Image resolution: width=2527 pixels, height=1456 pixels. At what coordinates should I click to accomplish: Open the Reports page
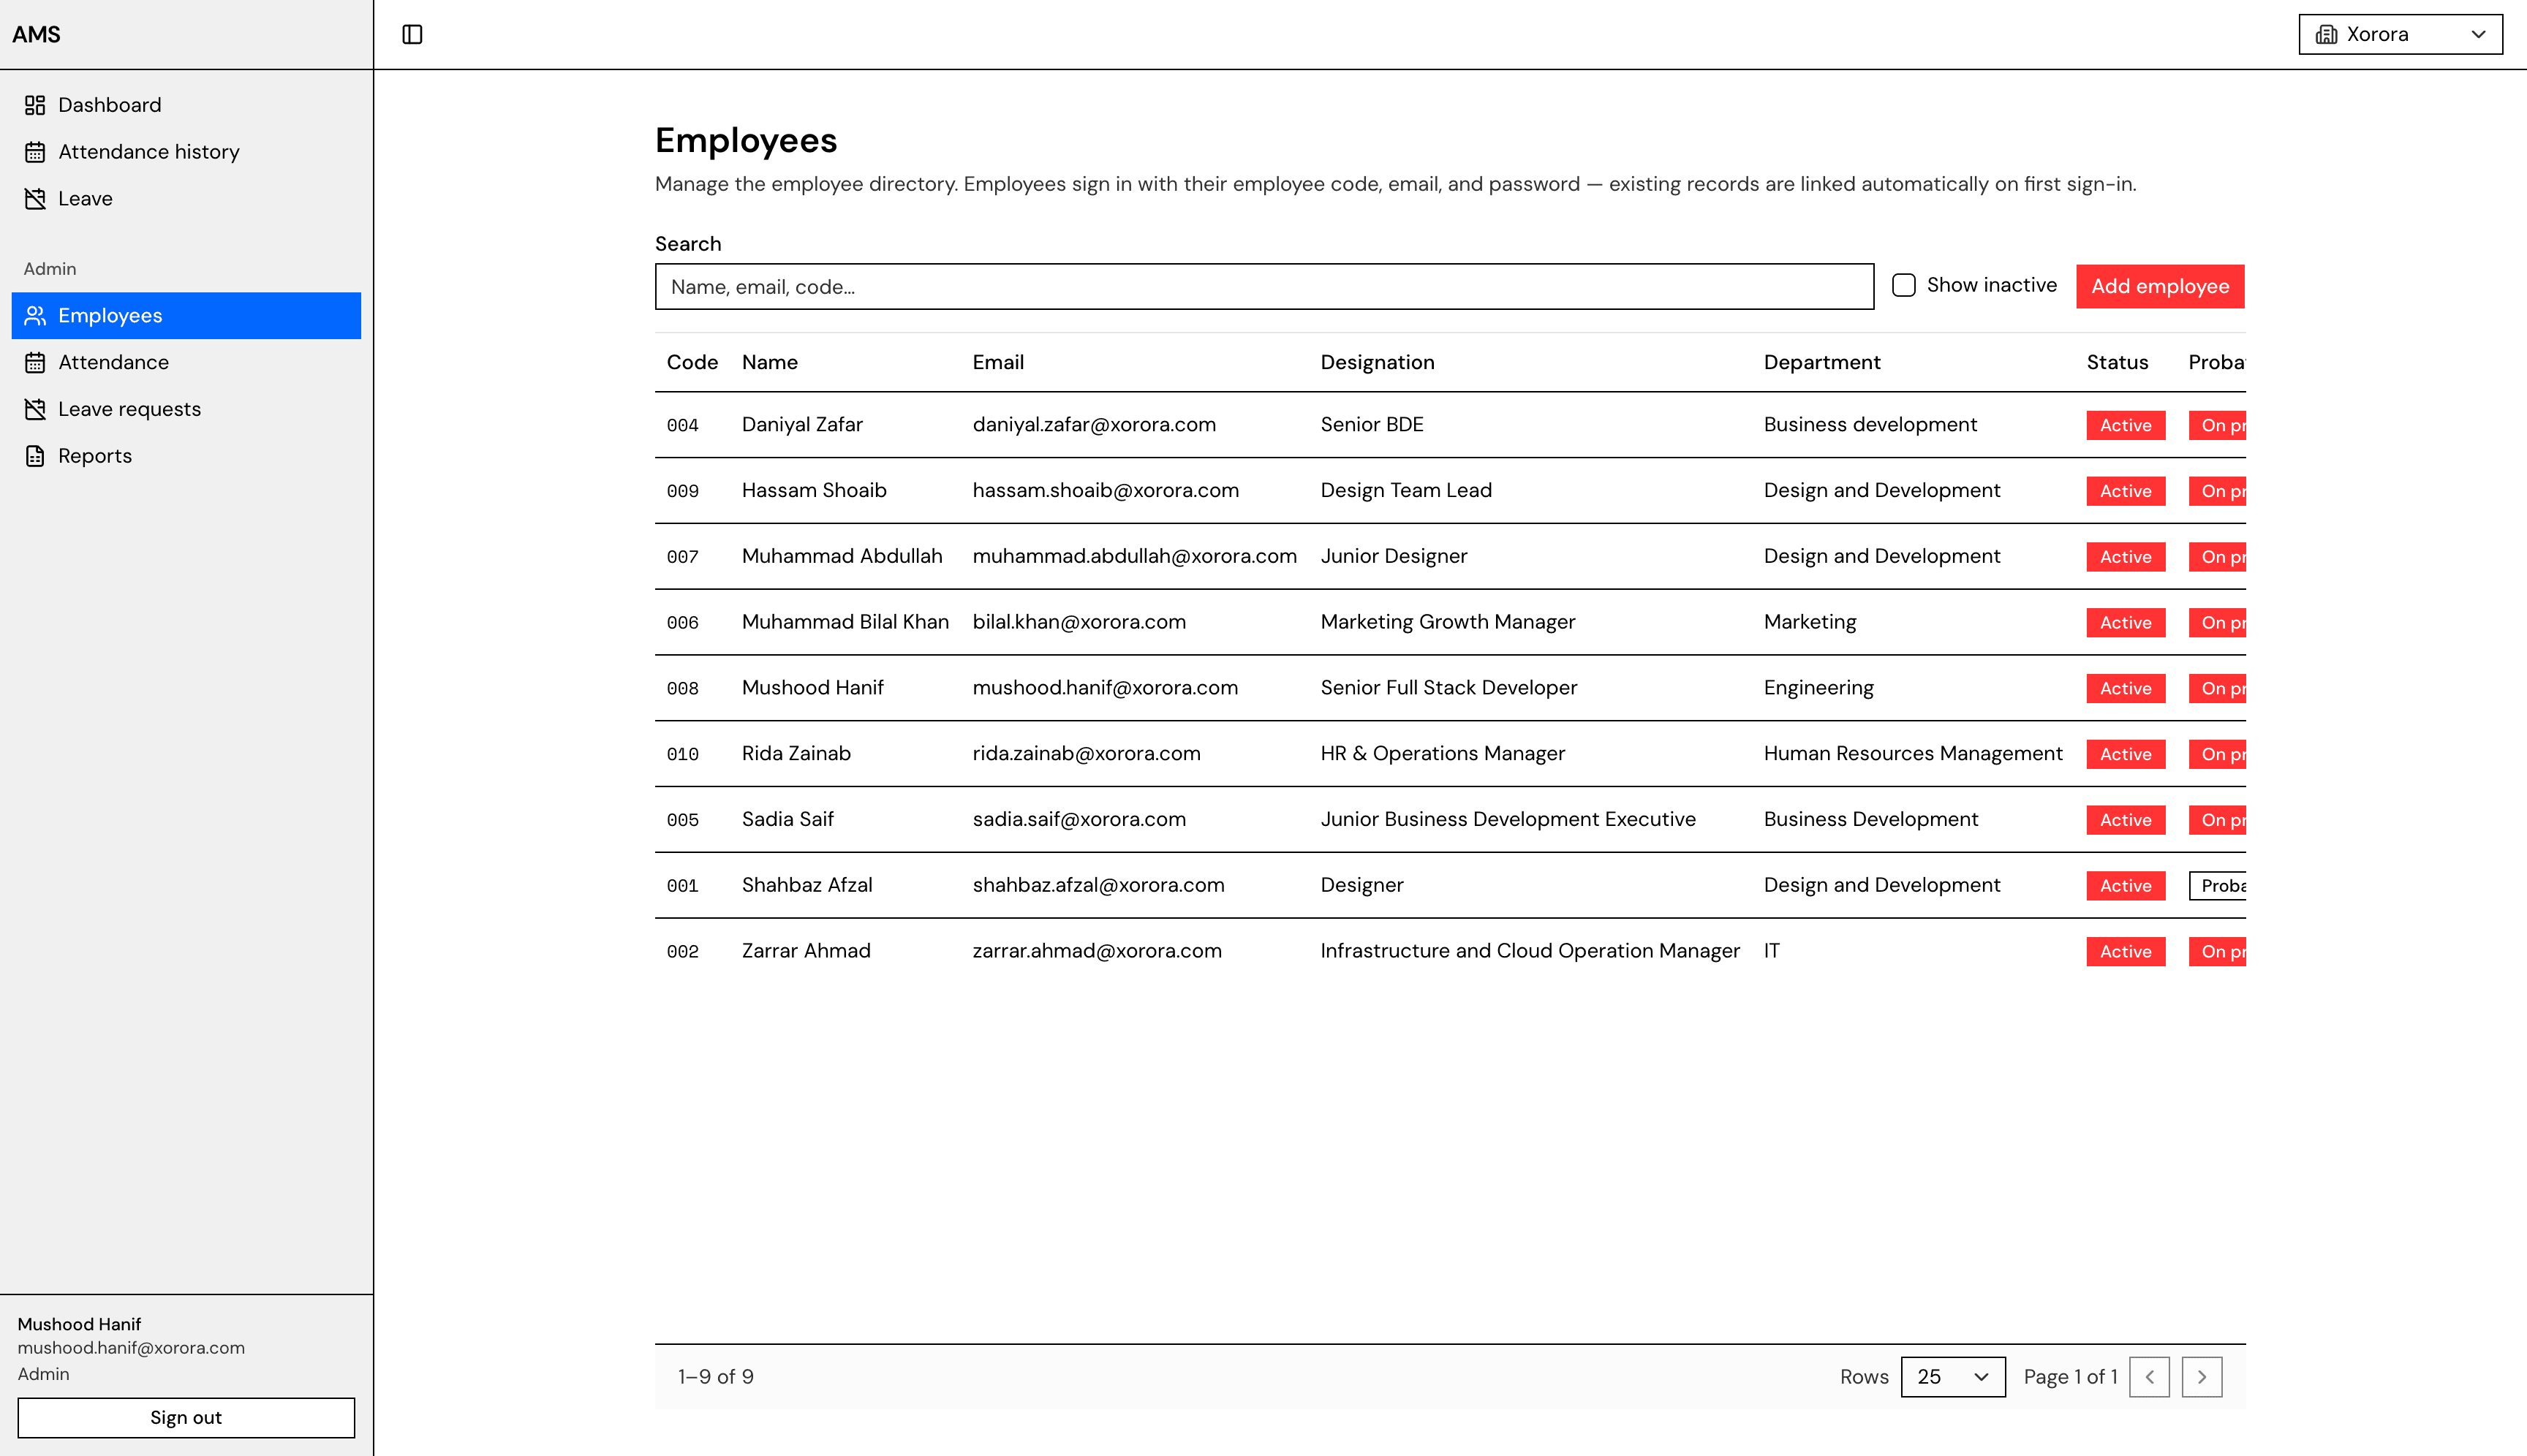point(186,456)
